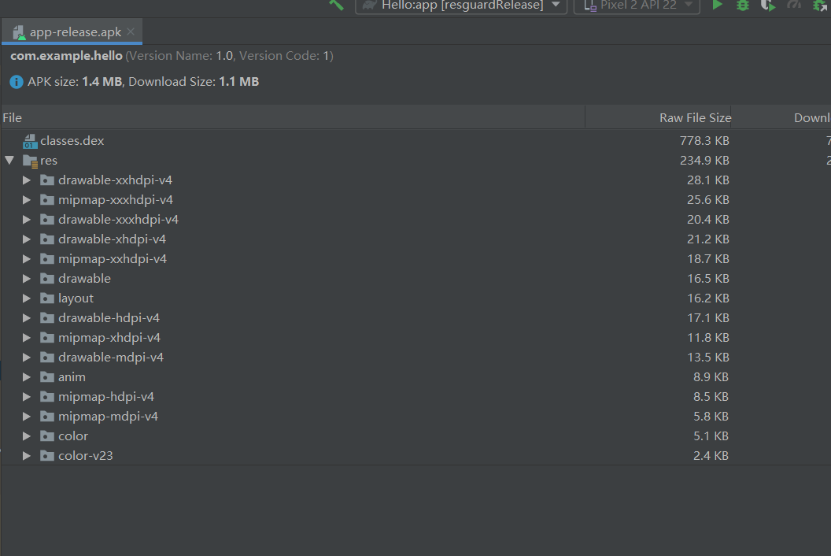The width and height of the screenshot is (831, 556).
Task: Click the green Run app icon
Action: (717, 5)
